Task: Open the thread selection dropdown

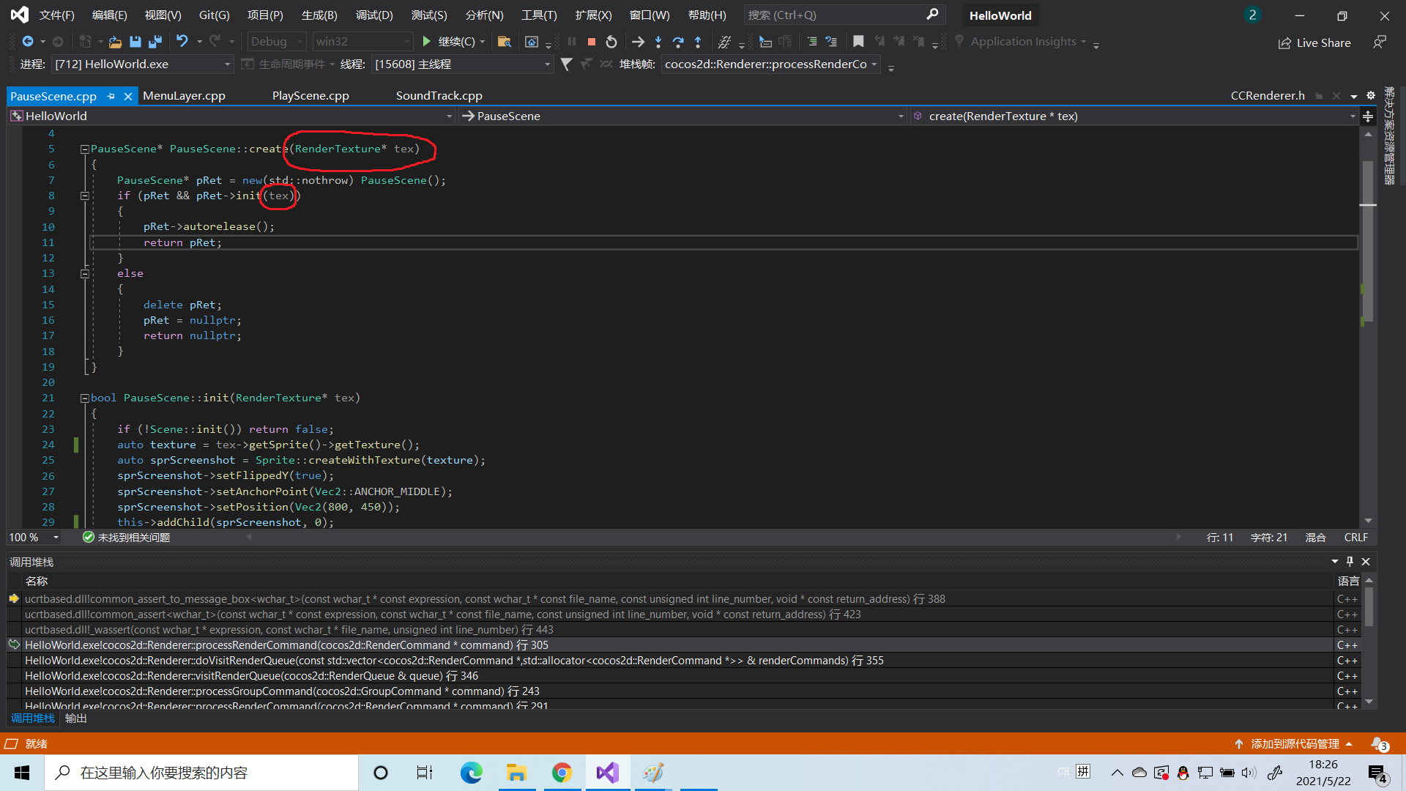Action: [x=547, y=64]
